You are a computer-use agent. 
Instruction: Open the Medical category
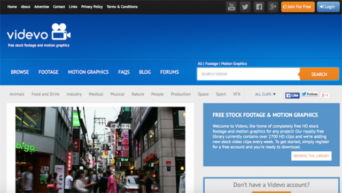point(96,94)
